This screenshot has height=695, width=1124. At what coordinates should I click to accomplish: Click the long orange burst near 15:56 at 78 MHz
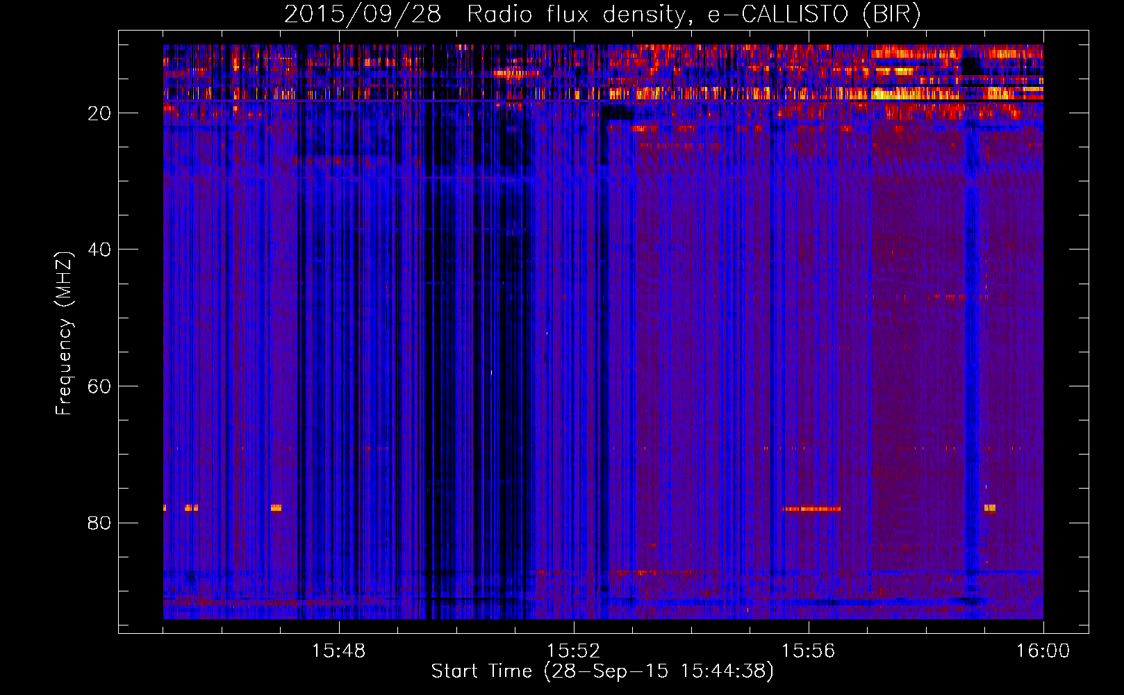[811, 509]
